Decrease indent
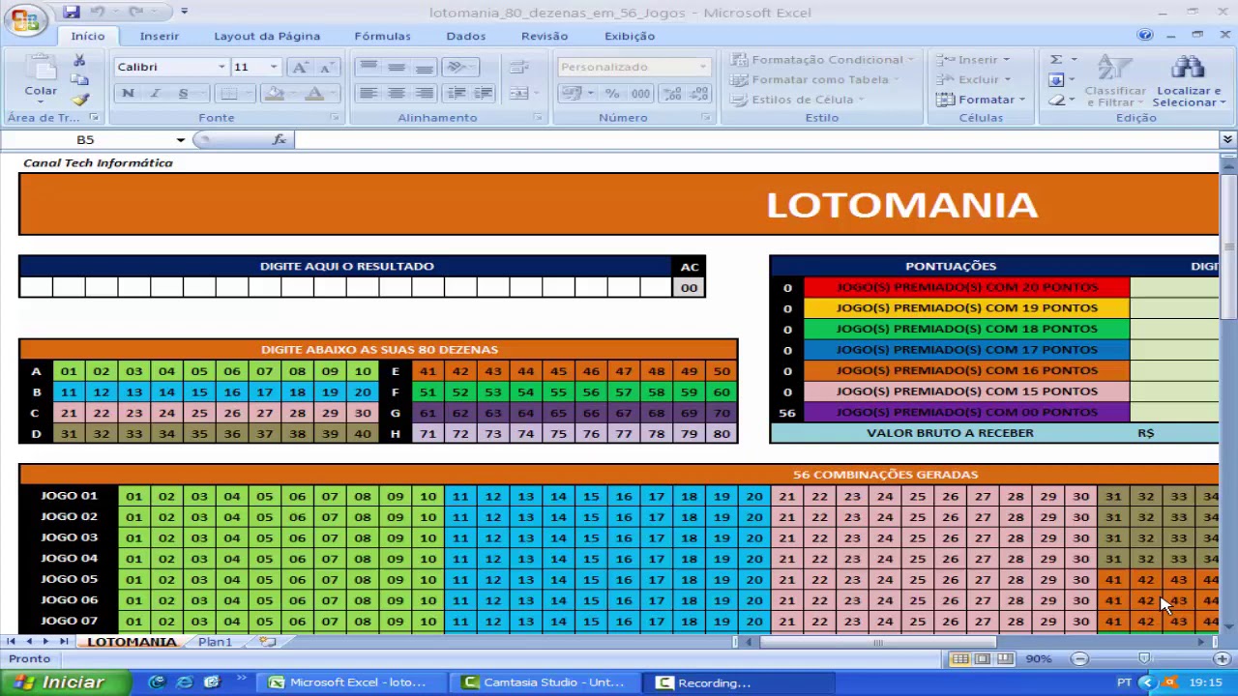1238x696 pixels. [x=457, y=94]
